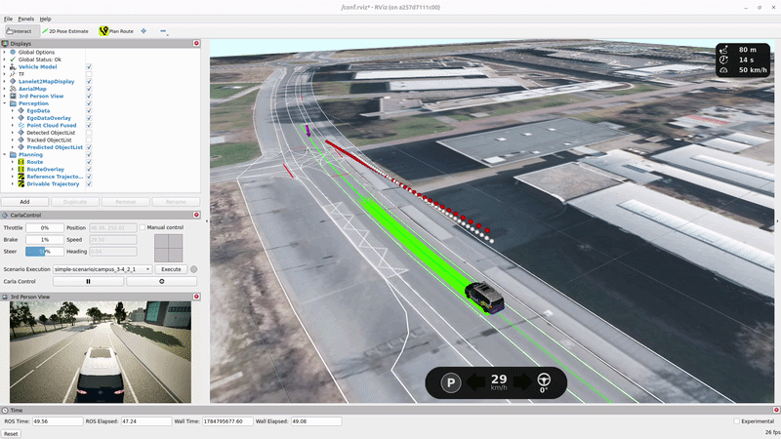The height and width of the screenshot is (439, 781).
Task: Click the Vehicle Model robot icon
Action: tap(13, 66)
